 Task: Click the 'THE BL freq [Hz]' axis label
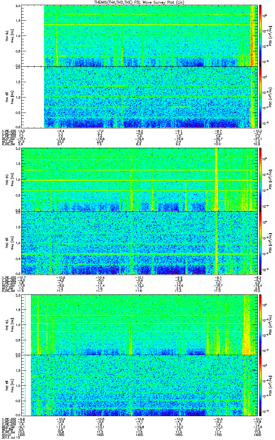pos(9,324)
